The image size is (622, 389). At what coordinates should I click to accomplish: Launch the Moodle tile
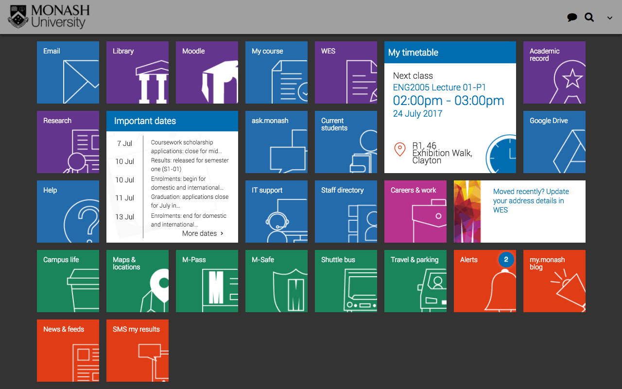[x=207, y=72]
